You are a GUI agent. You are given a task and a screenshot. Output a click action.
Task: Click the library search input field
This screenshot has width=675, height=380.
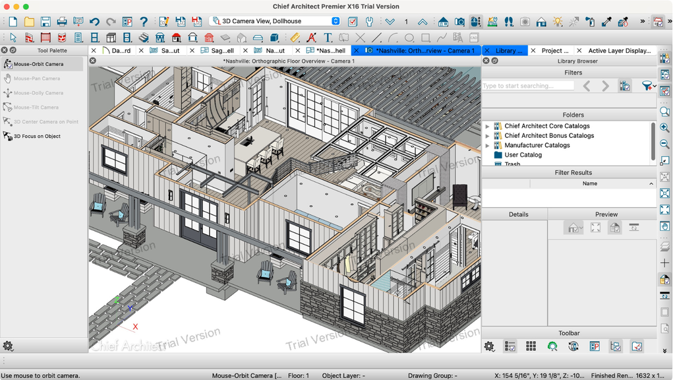[527, 85]
